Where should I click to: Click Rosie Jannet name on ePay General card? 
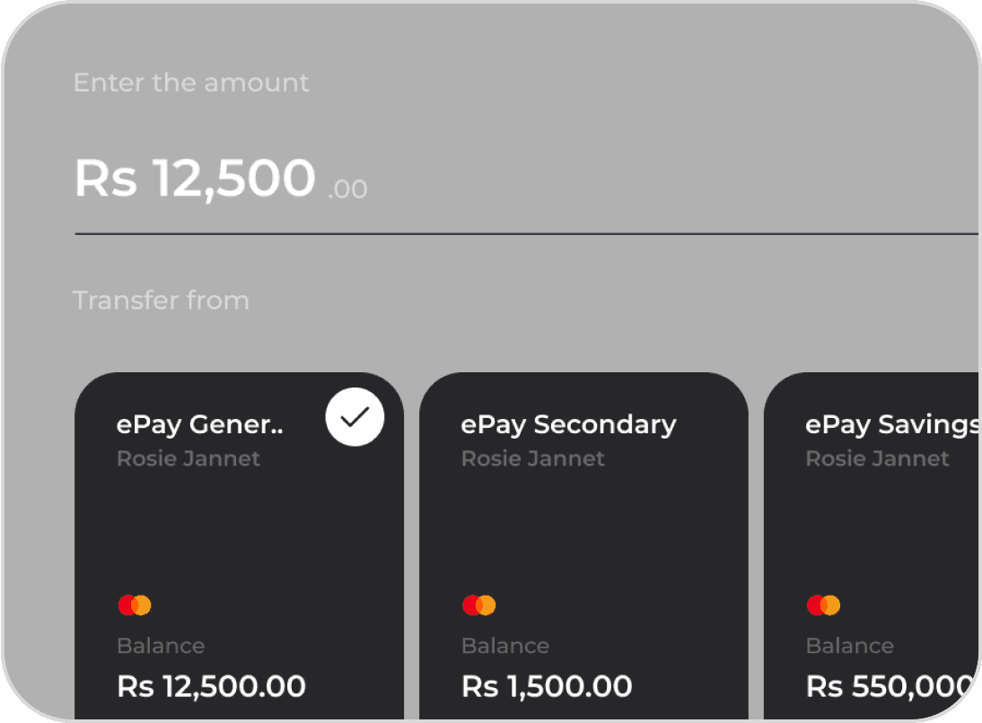(189, 458)
